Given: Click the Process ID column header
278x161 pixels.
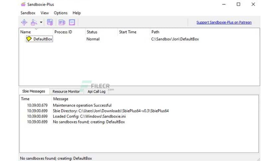Looking at the screenshot, I should [63, 32].
